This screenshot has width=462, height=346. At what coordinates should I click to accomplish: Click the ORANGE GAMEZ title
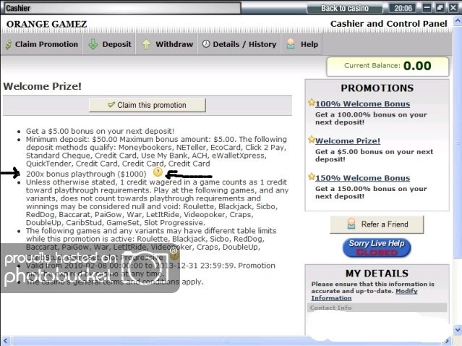point(46,24)
